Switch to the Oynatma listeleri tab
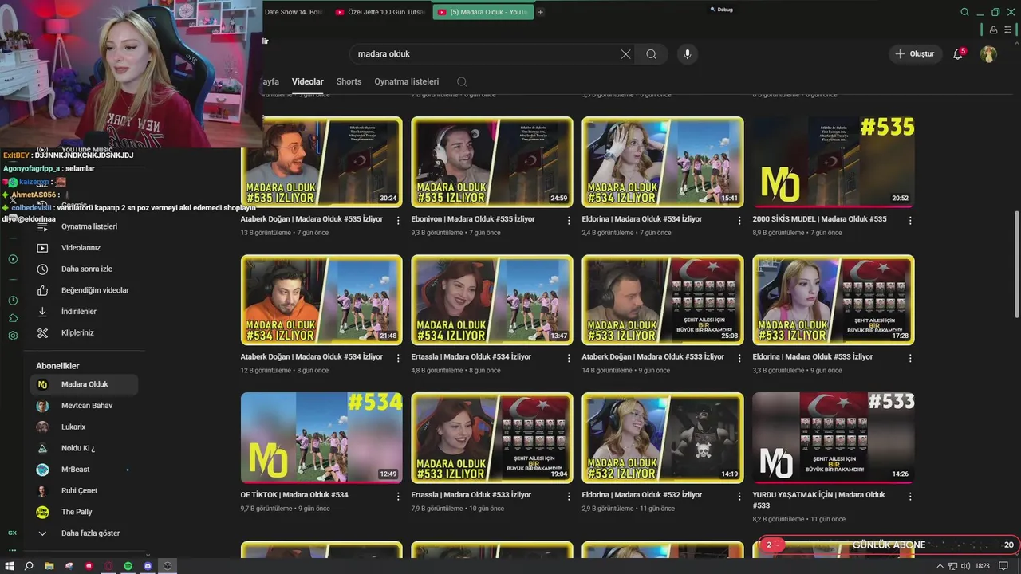 (x=407, y=81)
